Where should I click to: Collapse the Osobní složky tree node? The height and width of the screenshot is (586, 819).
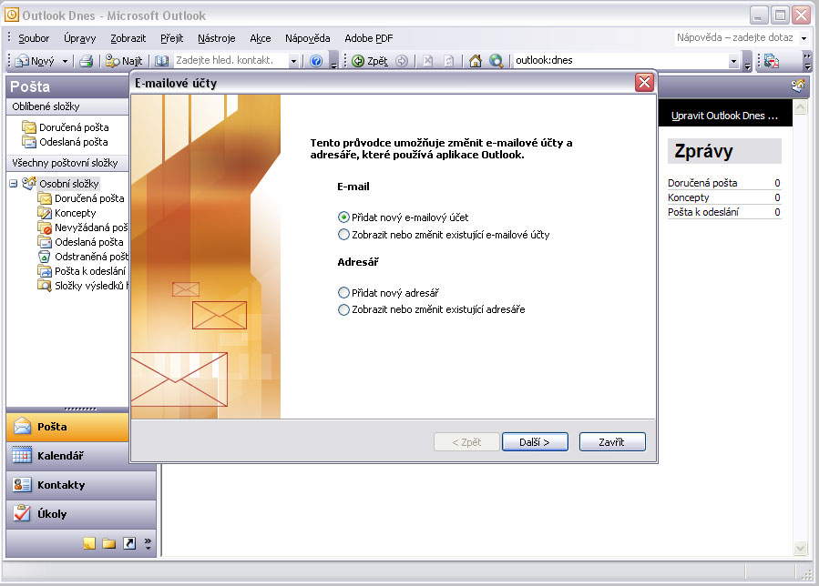(14, 184)
